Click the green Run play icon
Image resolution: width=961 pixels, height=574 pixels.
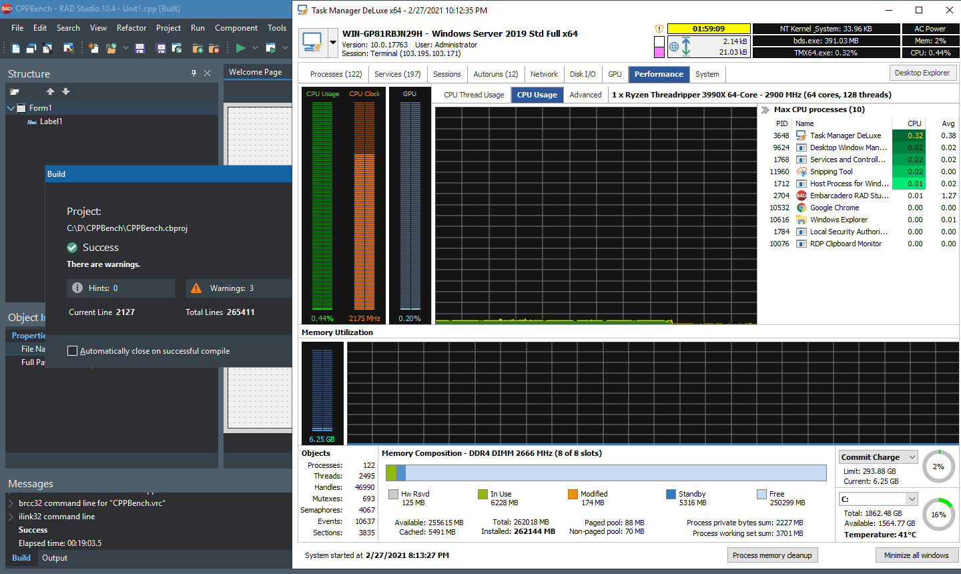coord(241,48)
